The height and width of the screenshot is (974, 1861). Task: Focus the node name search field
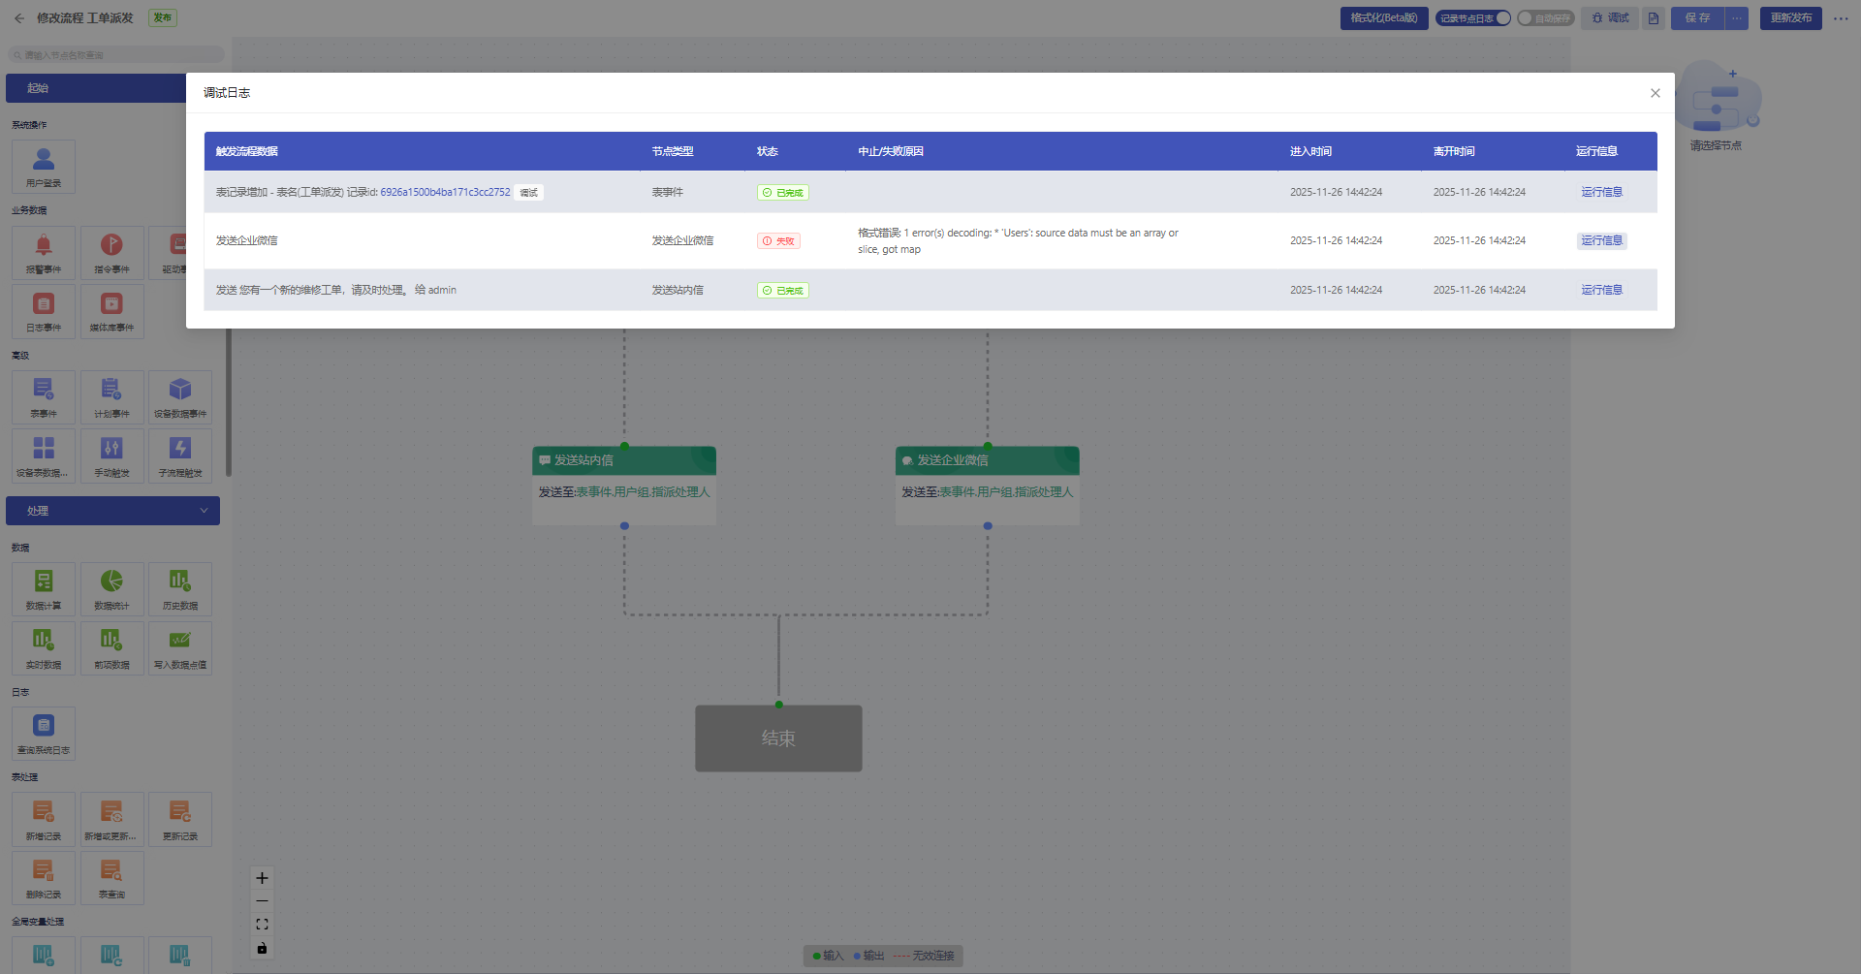point(116,55)
